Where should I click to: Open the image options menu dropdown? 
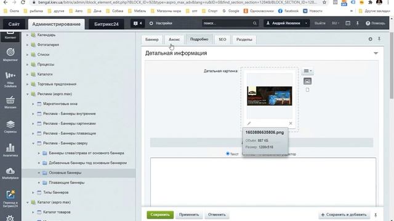pos(307,71)
